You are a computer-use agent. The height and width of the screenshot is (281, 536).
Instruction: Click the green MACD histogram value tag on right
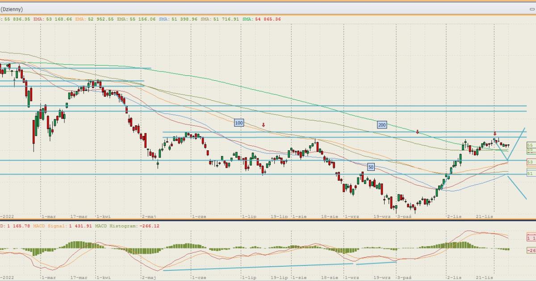(531, 250)
